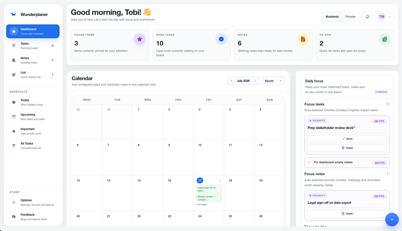The height and width of the screenshot is (231, 402).
Task: Open List quick capture menu item
Action: point(33,75)
